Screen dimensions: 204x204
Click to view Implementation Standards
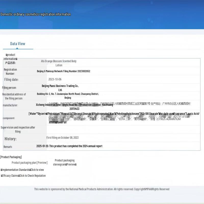(22, 170)
